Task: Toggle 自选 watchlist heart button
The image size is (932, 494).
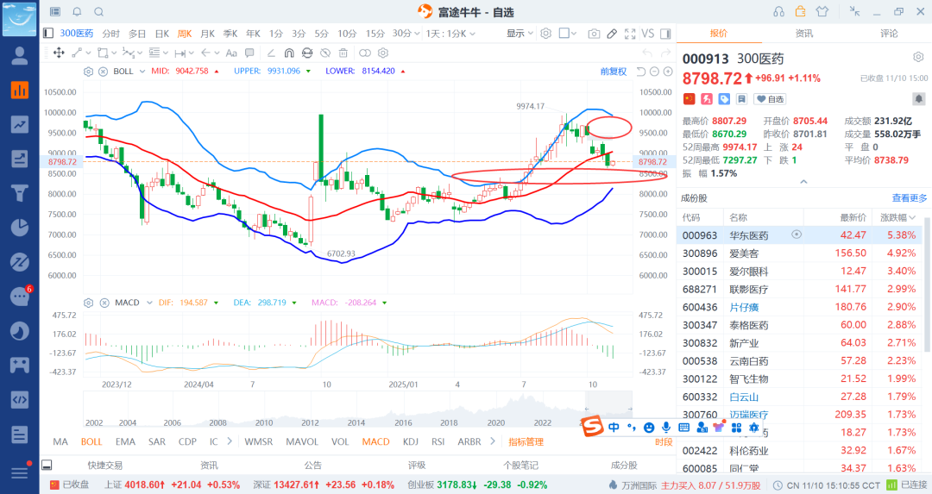Action: pyautogui.click(x=770, y=98)
